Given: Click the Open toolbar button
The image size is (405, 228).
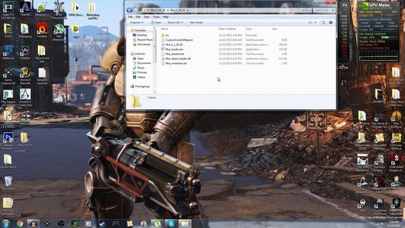Looking at the screenshot, I should [x=156, y=23].
